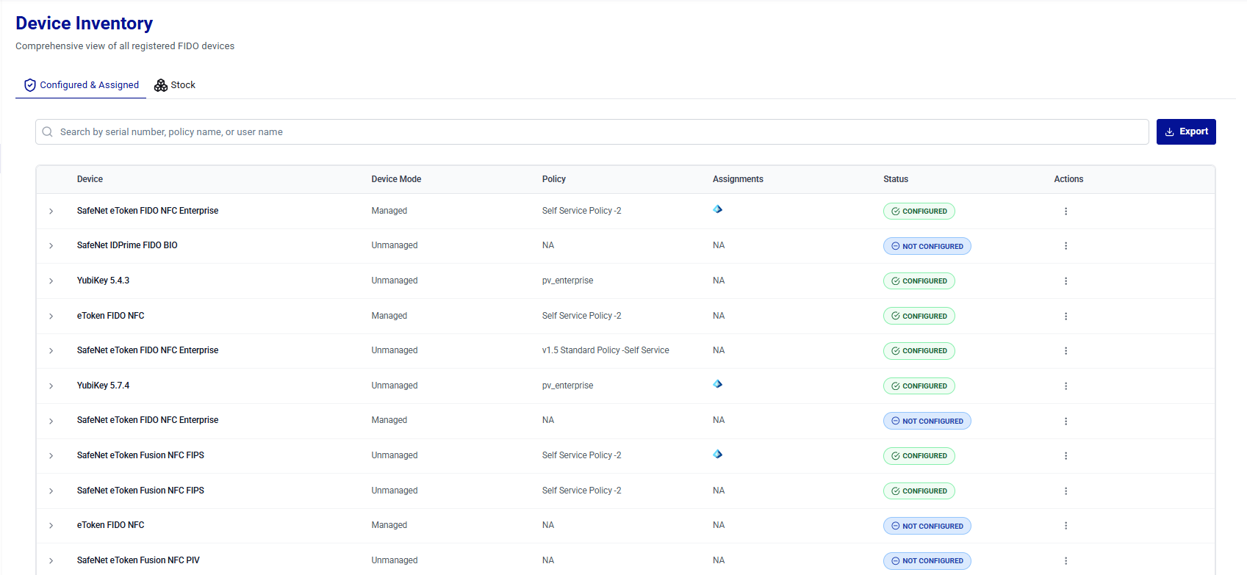Click minus icon in IDPrime FIDO BIO status badge
The height and width of the screenshot is (575, 1247).
coord(896,247)
